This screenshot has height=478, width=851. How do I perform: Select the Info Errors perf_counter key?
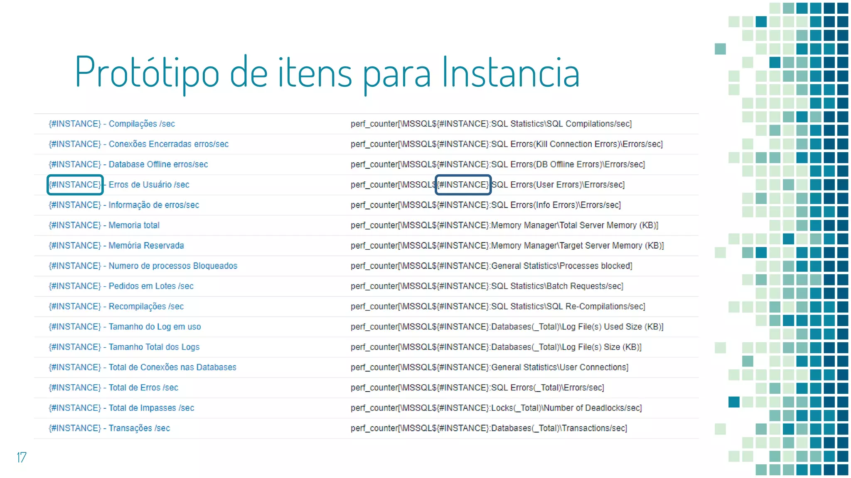click(486, 205)
